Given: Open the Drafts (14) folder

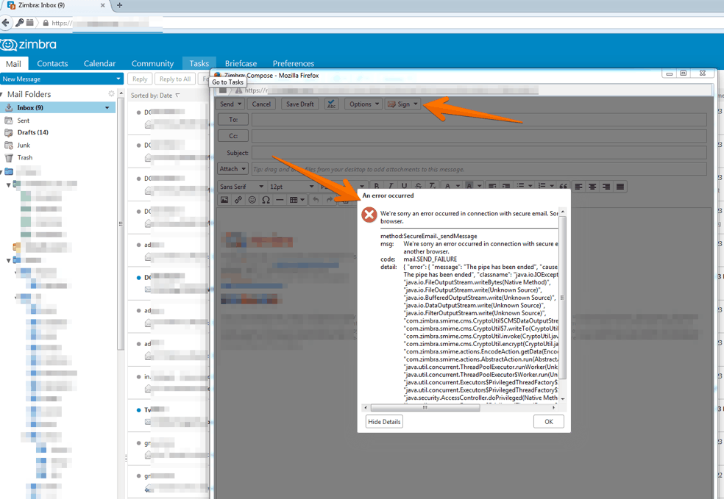Looking at the screenshot, I should (x=32, y=132).
